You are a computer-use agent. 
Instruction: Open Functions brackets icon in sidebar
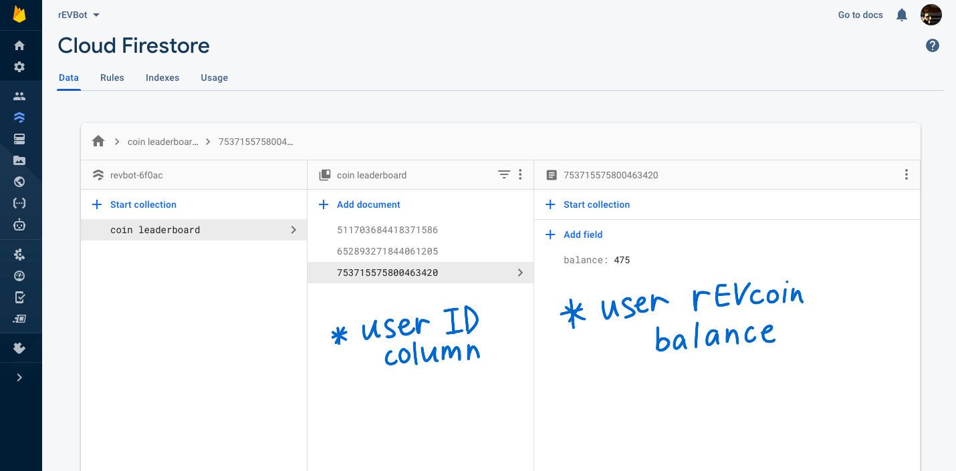click(x=19, y=203)
